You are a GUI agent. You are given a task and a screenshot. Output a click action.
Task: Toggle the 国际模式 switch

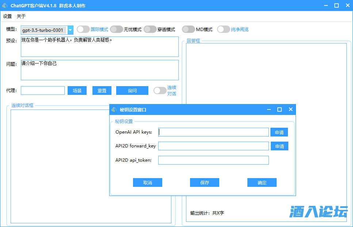[83, 29]
